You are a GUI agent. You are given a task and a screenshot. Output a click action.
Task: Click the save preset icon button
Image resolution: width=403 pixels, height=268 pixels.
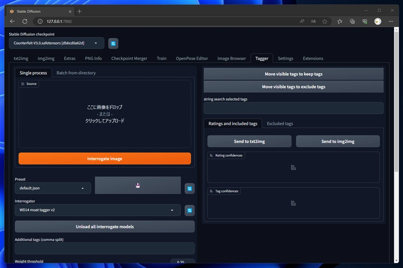pos(138,185)
